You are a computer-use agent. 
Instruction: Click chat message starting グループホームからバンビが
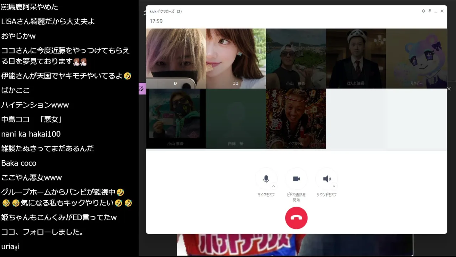click(67, 197)
